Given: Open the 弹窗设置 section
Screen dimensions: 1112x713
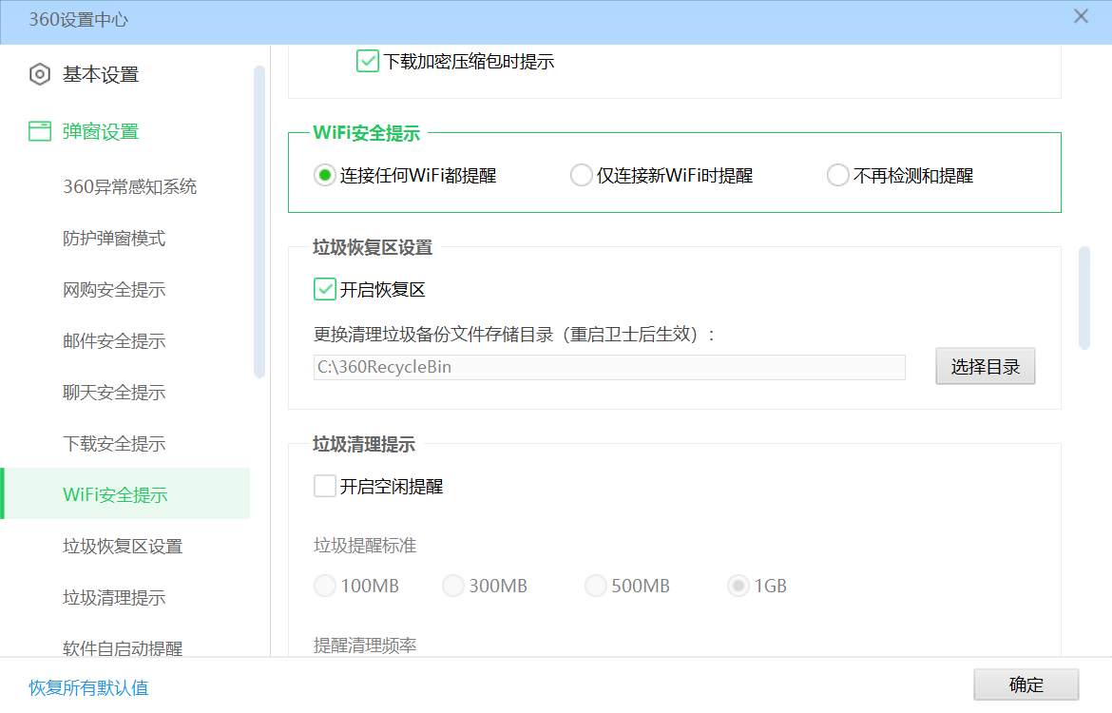Looking at the screenshot, I should tap(101, 131).
